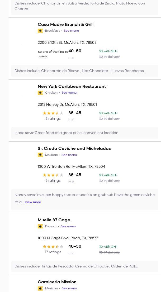Open See menu for Muelle 37 Cage
161x292 pixels.
68,226
